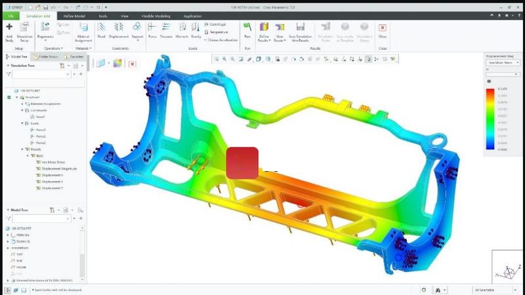525x295 pixels.
Task: Click the red-to-blue color legend bar
Action: 490,119
